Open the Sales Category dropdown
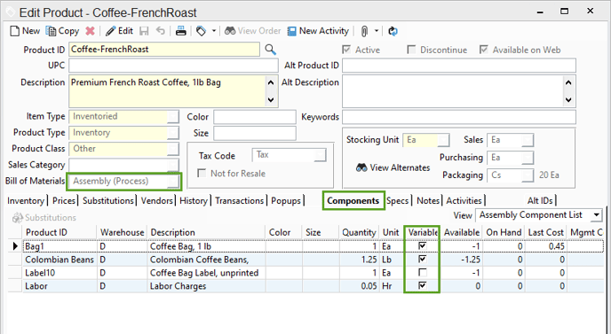 tap(173, 165)
